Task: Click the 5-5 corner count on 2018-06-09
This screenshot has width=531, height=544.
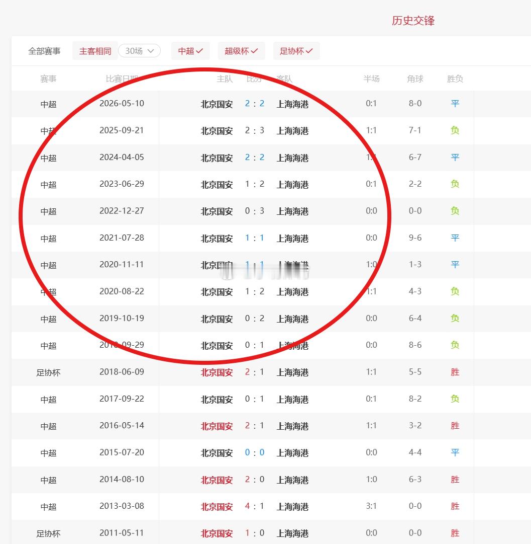Action: pyautogui.click(x=415, y=372)
